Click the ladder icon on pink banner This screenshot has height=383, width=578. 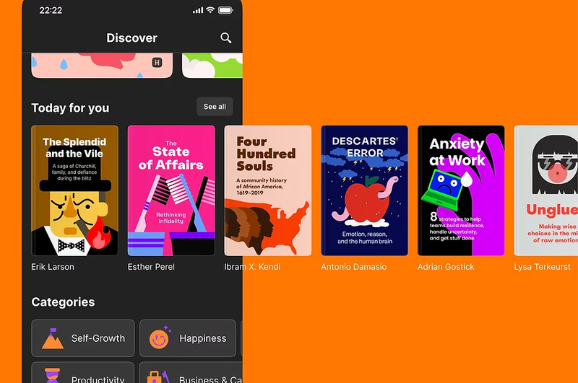tap(157, 63)
